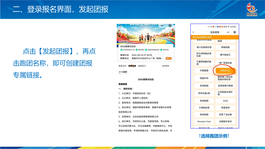
Task: Select the 宁夏黎明脚步跑团 team
Action: point(204,63)
